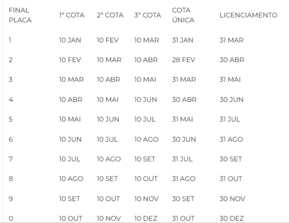Image resolution: width=289 pixels, height=223 pixels.
Task: Click the 30 ABR licenciamento cell
Action: [232, 60]
